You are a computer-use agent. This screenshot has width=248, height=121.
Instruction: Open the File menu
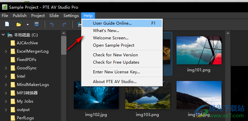5,16
